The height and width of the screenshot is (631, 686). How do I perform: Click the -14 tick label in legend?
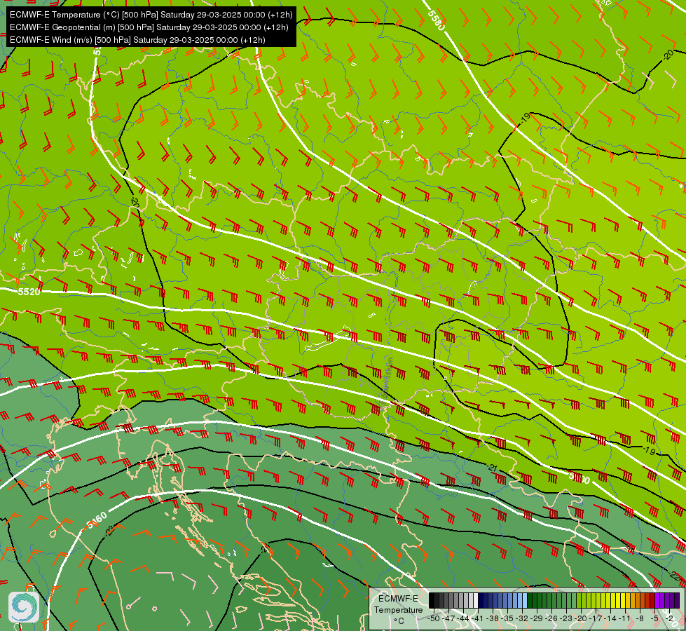611,618
